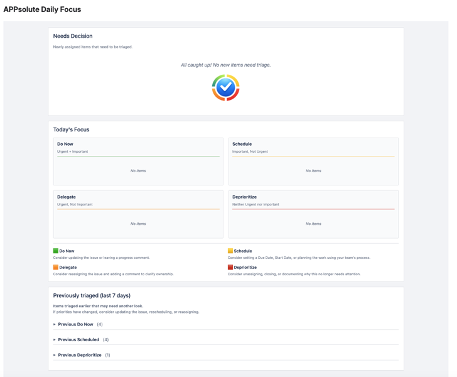Click 'No items' in the Schedule quadrant

pos(313,171)
